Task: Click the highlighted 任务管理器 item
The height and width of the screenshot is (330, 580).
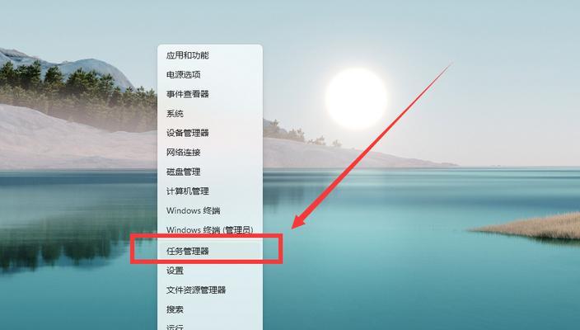Action: [210, 251]
